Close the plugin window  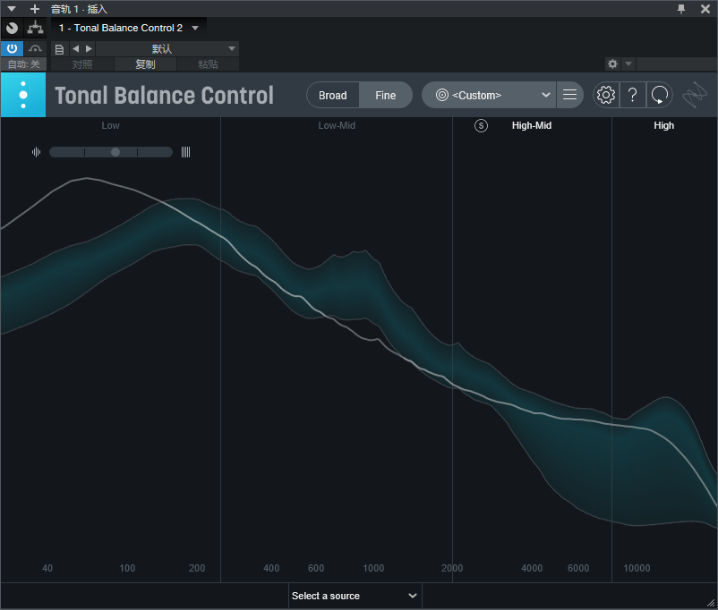tap(705, 9)
